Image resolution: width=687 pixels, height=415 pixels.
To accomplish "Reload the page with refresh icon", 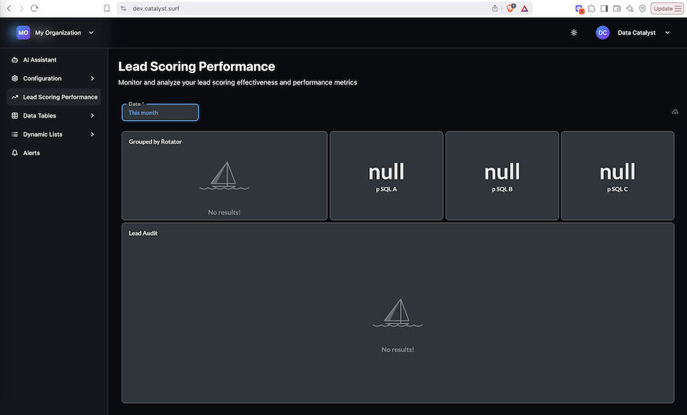I will click(34, 8).
